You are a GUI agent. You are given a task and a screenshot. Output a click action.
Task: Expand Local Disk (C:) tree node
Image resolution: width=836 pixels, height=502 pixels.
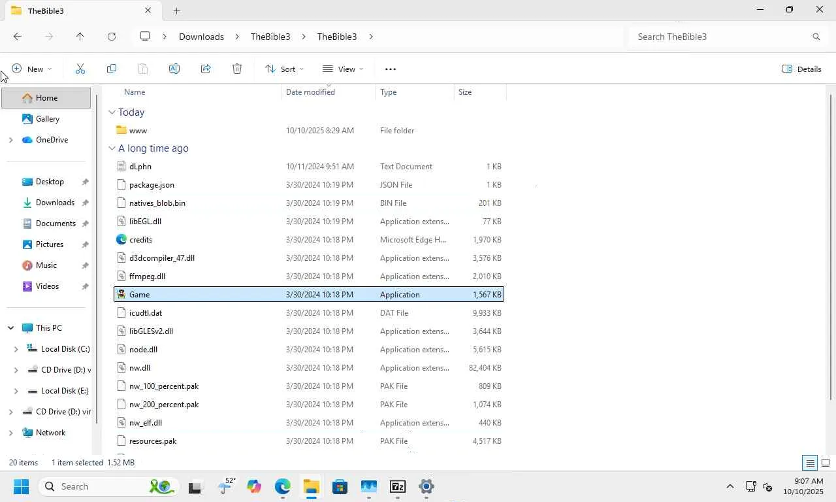(16, 349)
